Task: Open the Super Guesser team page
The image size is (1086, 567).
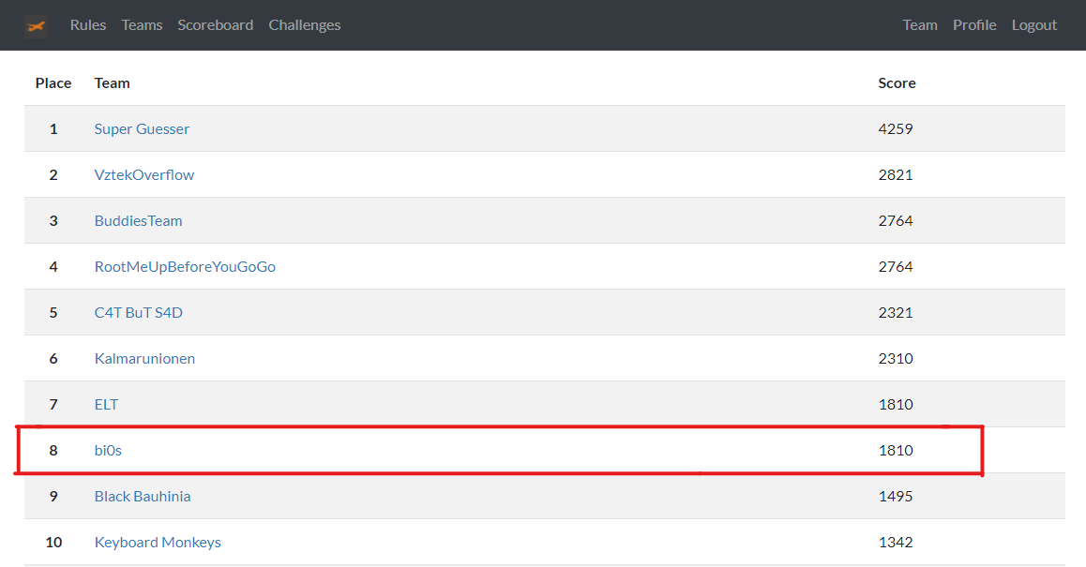Action: pyautogui.click(x=142, y=128)
